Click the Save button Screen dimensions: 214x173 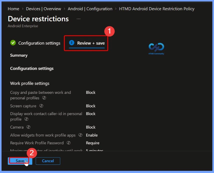tap(20, 161)
